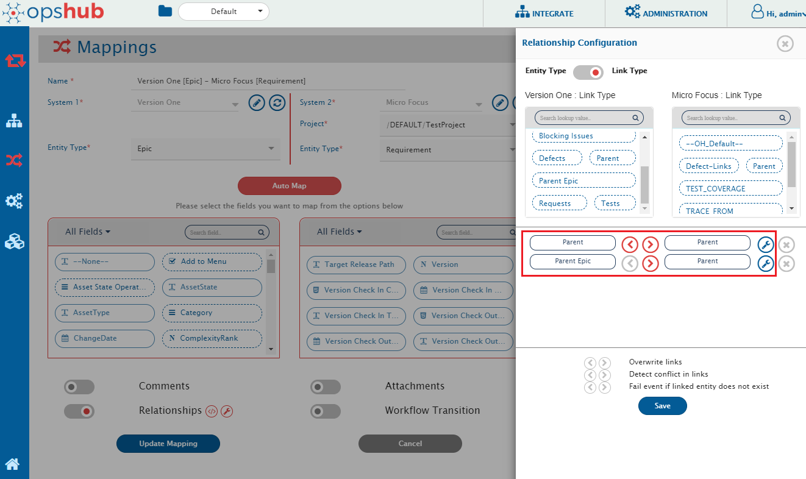The height and width of the screenshot is (479, 806).
Task: Turn on the Attachments toggle
Action: 325,387
